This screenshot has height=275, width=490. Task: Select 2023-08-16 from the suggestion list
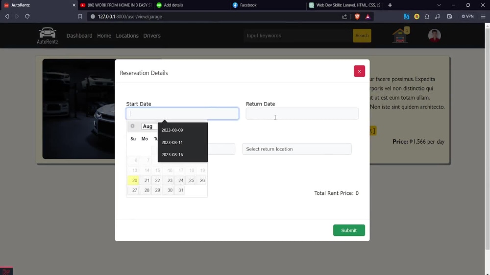pyautogui.click(x=182, y=154)
